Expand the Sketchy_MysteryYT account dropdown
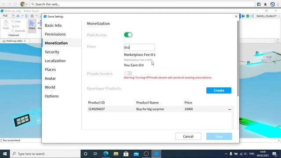281x158 pixels. point(279,16)
